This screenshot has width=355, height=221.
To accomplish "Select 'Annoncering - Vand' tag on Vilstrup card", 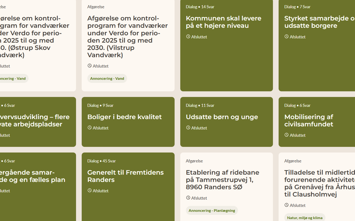I will click(107, 78).
